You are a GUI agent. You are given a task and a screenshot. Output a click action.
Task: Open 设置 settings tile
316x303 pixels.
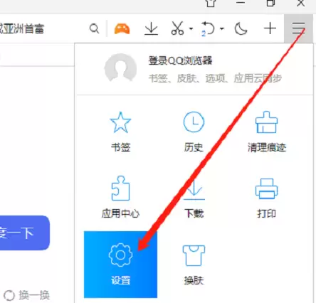[120, 265]
